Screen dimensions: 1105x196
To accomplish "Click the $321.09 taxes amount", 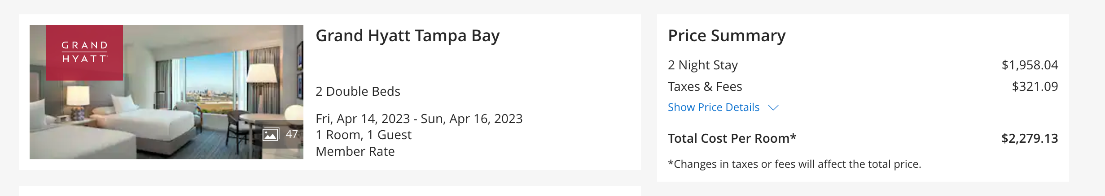I will pyautogui.click(x=1035, y=86).
